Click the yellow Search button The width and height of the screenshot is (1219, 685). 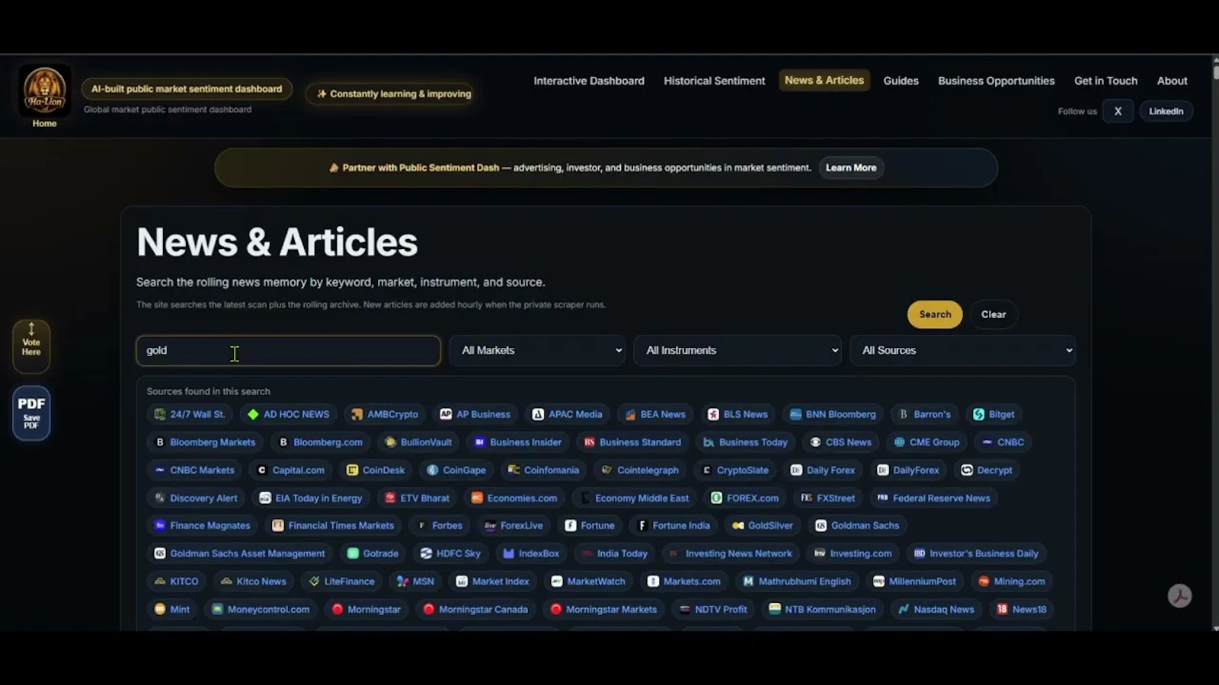click(x=935, y=314)
